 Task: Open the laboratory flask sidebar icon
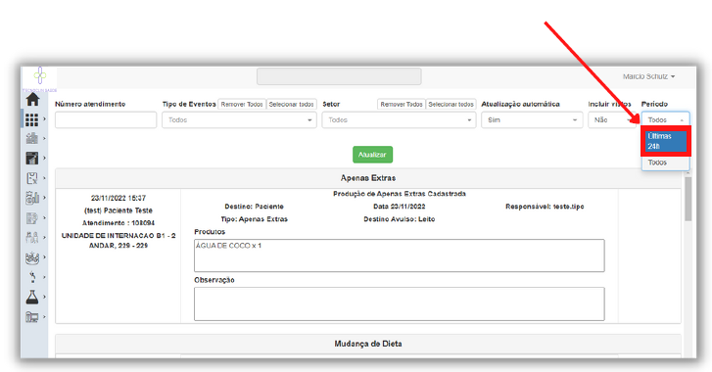(x=31, y=297)
